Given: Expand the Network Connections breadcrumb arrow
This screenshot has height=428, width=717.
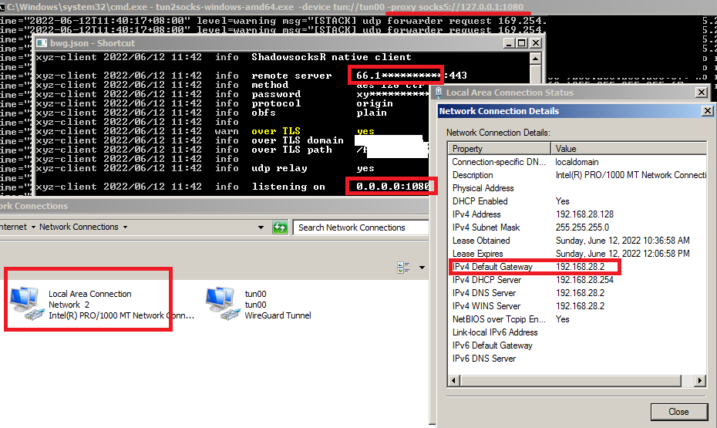Looking at the screenshot, I should tap(126, 227).
